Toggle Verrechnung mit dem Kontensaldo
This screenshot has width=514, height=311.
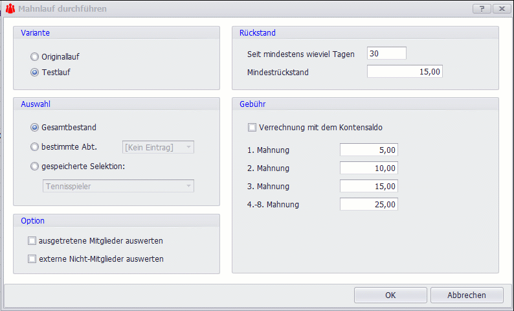click(252, 128)
